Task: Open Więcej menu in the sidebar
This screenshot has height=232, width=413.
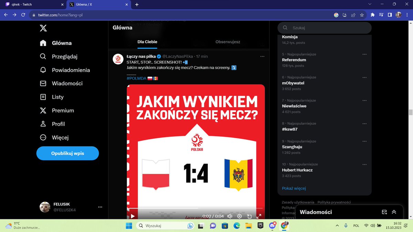Action: coord(54,137)
